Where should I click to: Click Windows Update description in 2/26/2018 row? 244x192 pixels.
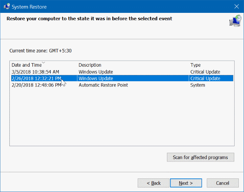96,78
